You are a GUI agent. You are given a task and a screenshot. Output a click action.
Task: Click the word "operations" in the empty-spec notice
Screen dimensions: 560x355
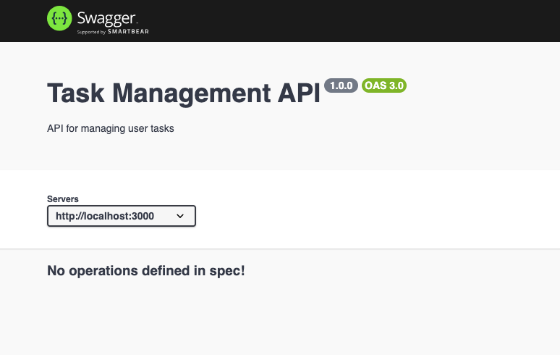pyautogui.click(x=103, y=271)
